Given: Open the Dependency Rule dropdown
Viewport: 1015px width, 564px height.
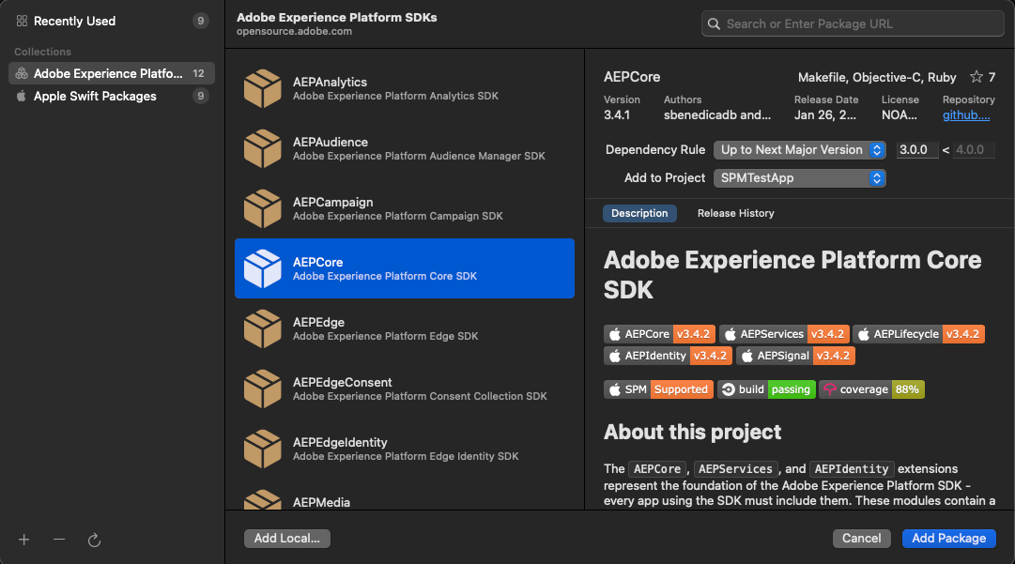Looking at the screenshot, I should [799, 150].
